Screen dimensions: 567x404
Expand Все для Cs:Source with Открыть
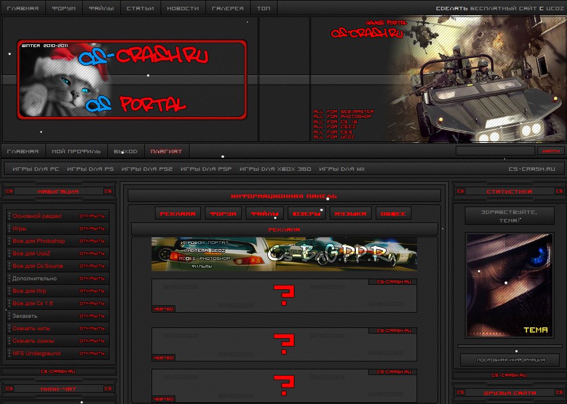pyautogui.click(x=92, y=266)
